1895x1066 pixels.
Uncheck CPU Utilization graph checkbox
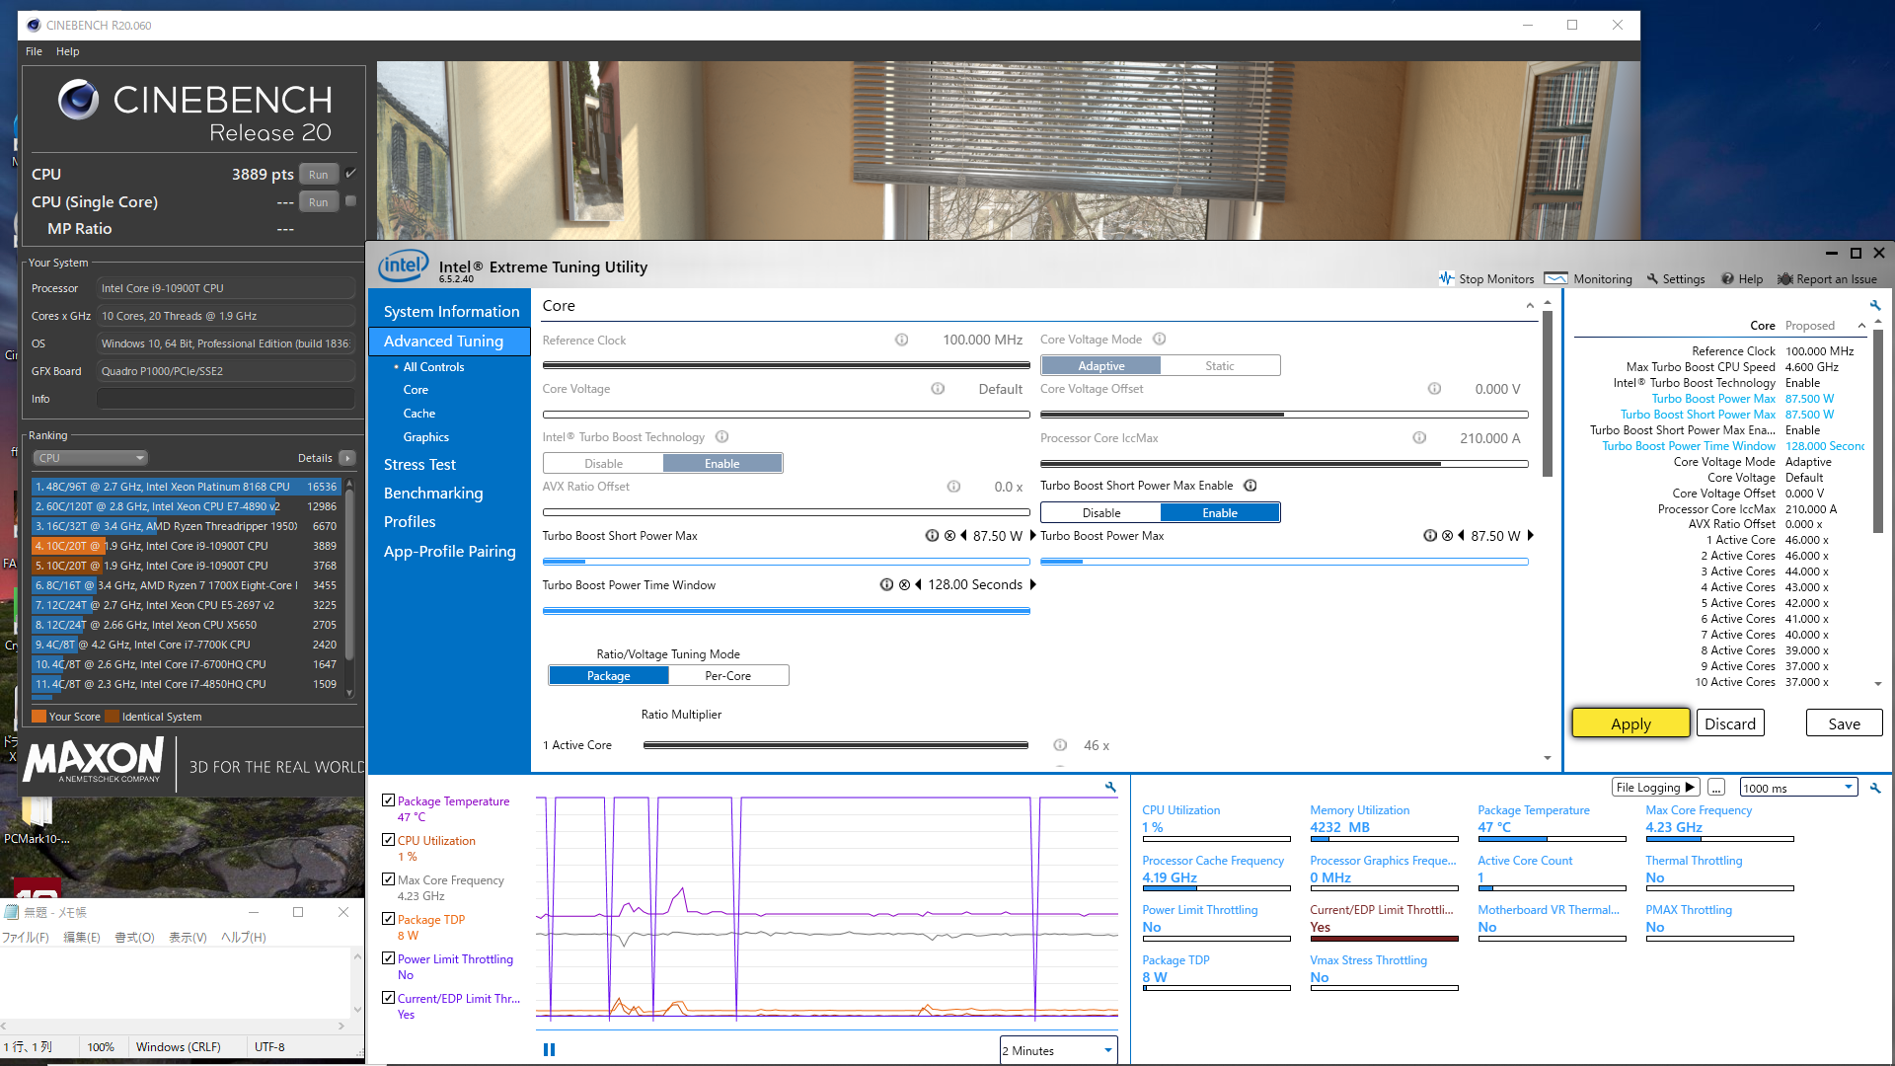pyautogui.click(x=388, y=840)
